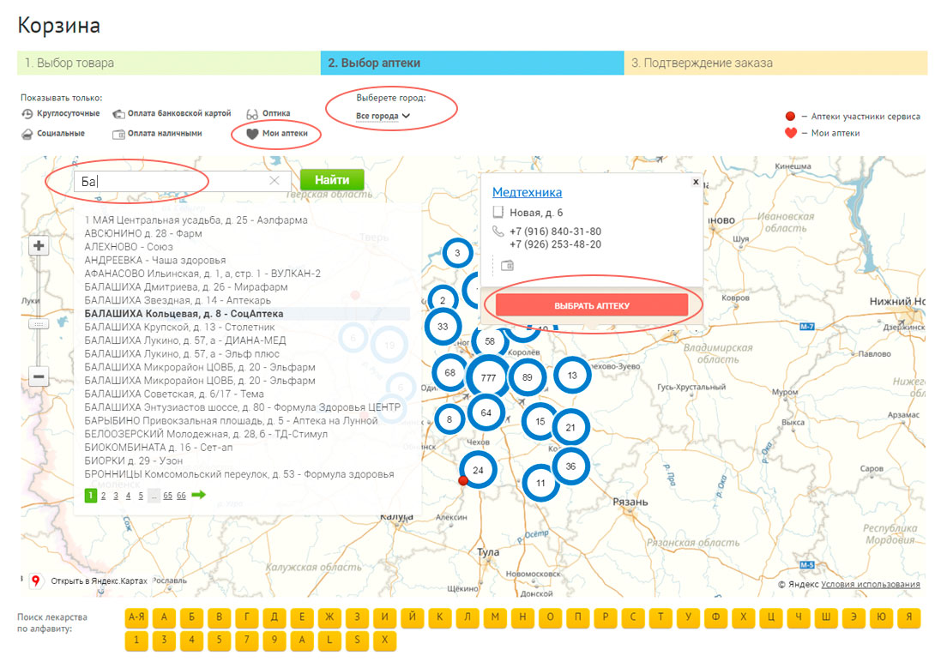The width and height of the screenshot is (947, 668).
Task: Zoom out the map with minus button
Action: click(39, 377)
